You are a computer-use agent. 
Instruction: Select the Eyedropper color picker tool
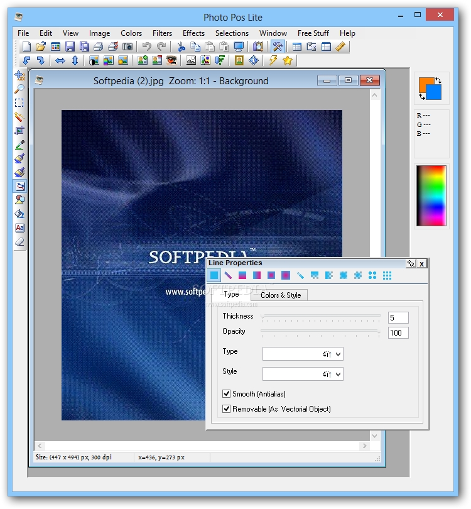[x=19, y=145]
